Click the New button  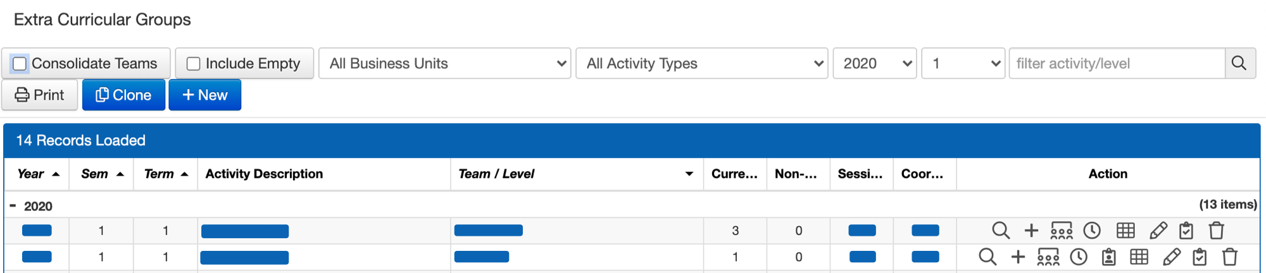coord(204,95)
